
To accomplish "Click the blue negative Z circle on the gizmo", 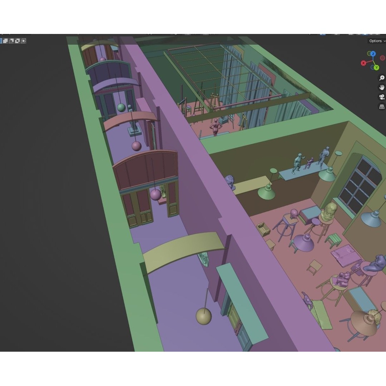I will tap(372, 67).
